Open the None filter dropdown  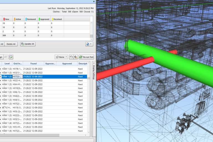[x=61, y=57]
